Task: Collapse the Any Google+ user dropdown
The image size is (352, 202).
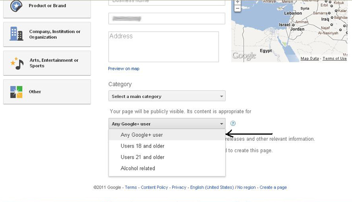Action: coord(167,124)
